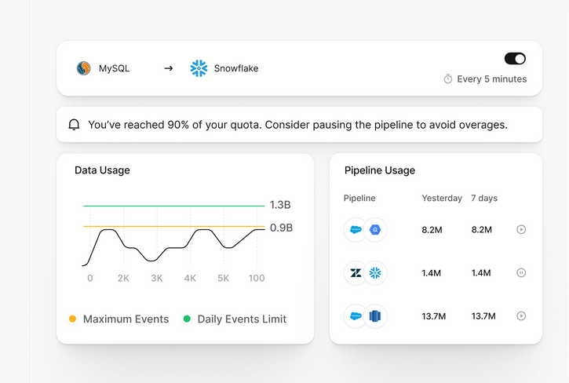Screen dimensions: 569x383
Task: Click the timer icon beside Every 5 minutes
Action: point(448,78)
